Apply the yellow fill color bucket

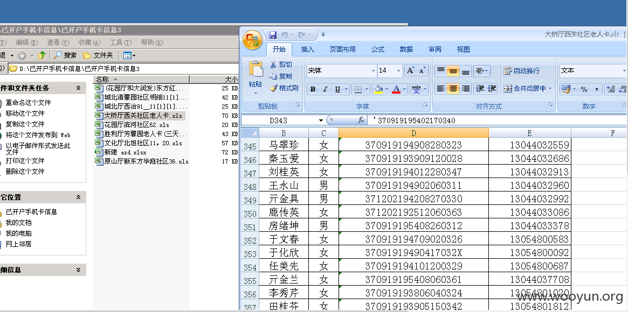tap(378, 89)
